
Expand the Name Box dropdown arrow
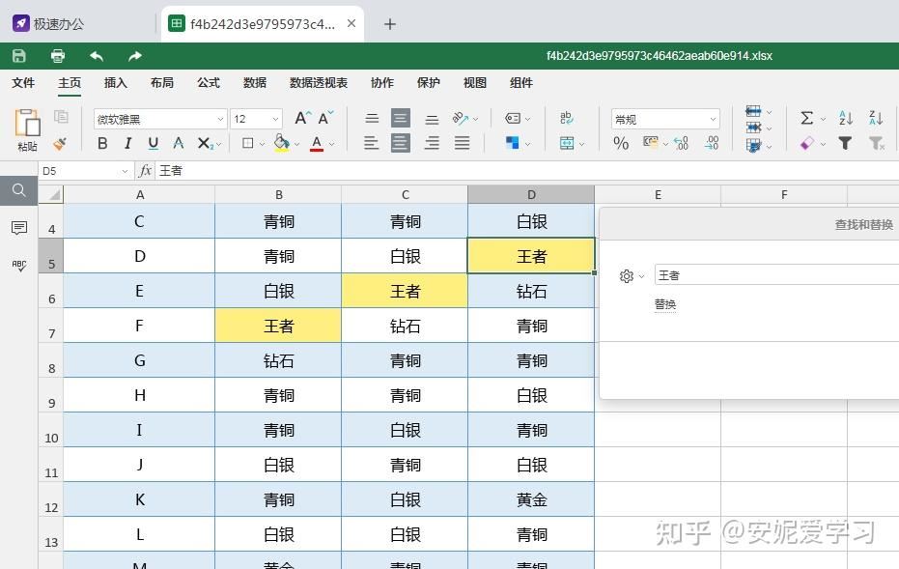pos(125,171)
